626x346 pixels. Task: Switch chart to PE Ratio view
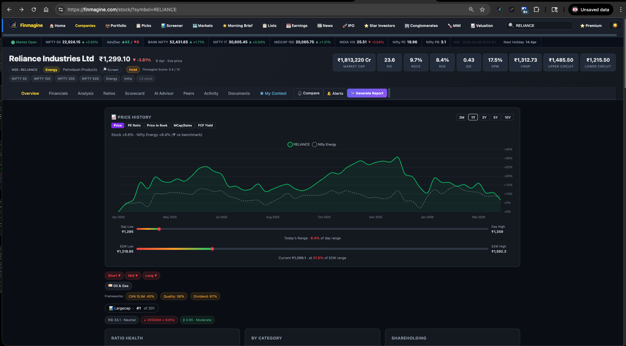134,125
